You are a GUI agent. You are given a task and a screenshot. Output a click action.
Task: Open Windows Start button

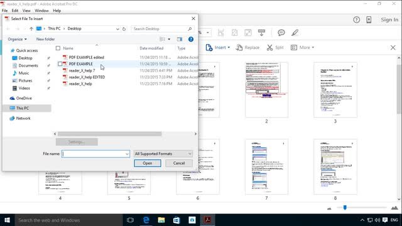pos(7,220)
